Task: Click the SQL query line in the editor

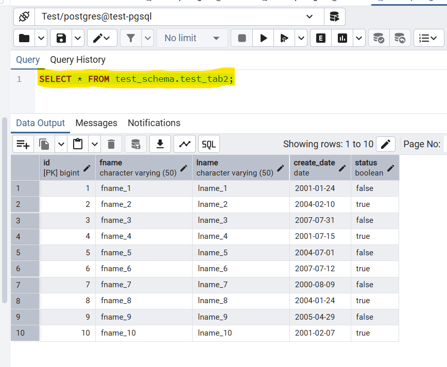Action: click(136, 79)
